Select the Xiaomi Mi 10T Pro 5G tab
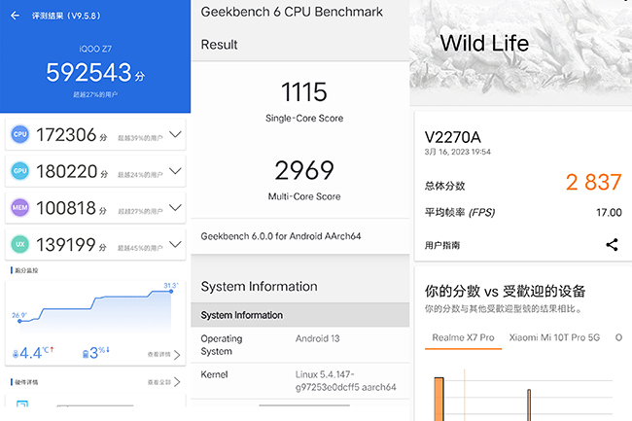This screenshot has width=632, height=421. (x=554, y=337)
